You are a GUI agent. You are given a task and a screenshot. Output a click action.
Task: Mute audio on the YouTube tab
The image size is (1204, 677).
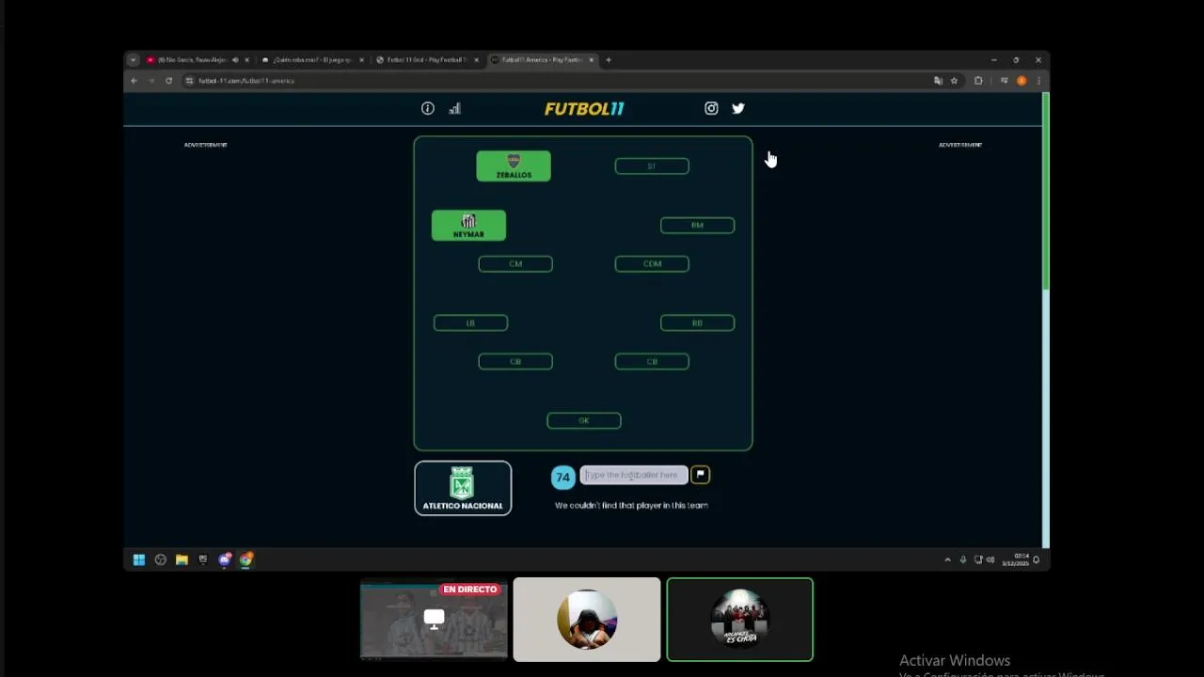point(235,60)
